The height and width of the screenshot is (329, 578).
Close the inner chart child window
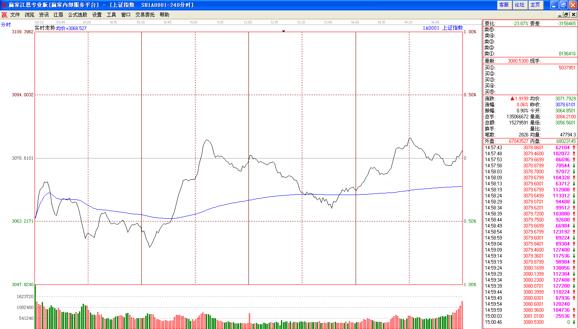(573, 15)
